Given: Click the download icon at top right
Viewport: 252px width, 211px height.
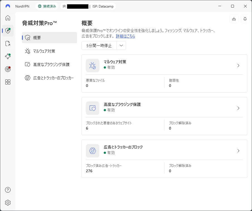Looking at the screenshot, I should coord(234,19).
